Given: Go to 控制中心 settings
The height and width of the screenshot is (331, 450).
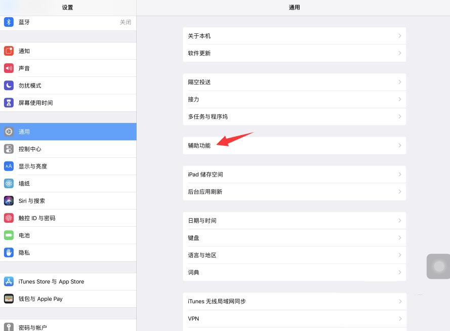Looking at the screenshot, I should pyautogui.click(x=68, y=149).
